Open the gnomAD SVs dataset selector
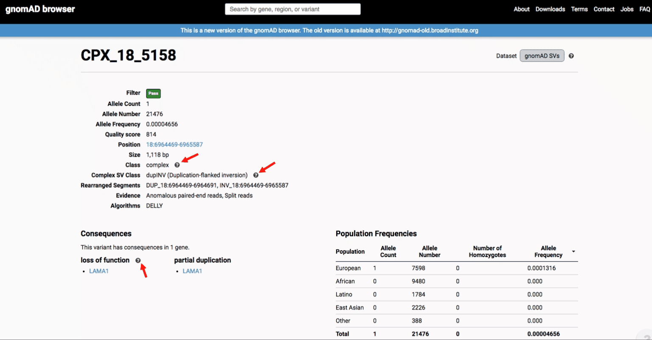The width and height of the screenshot is (652, 340). (542, 56)
